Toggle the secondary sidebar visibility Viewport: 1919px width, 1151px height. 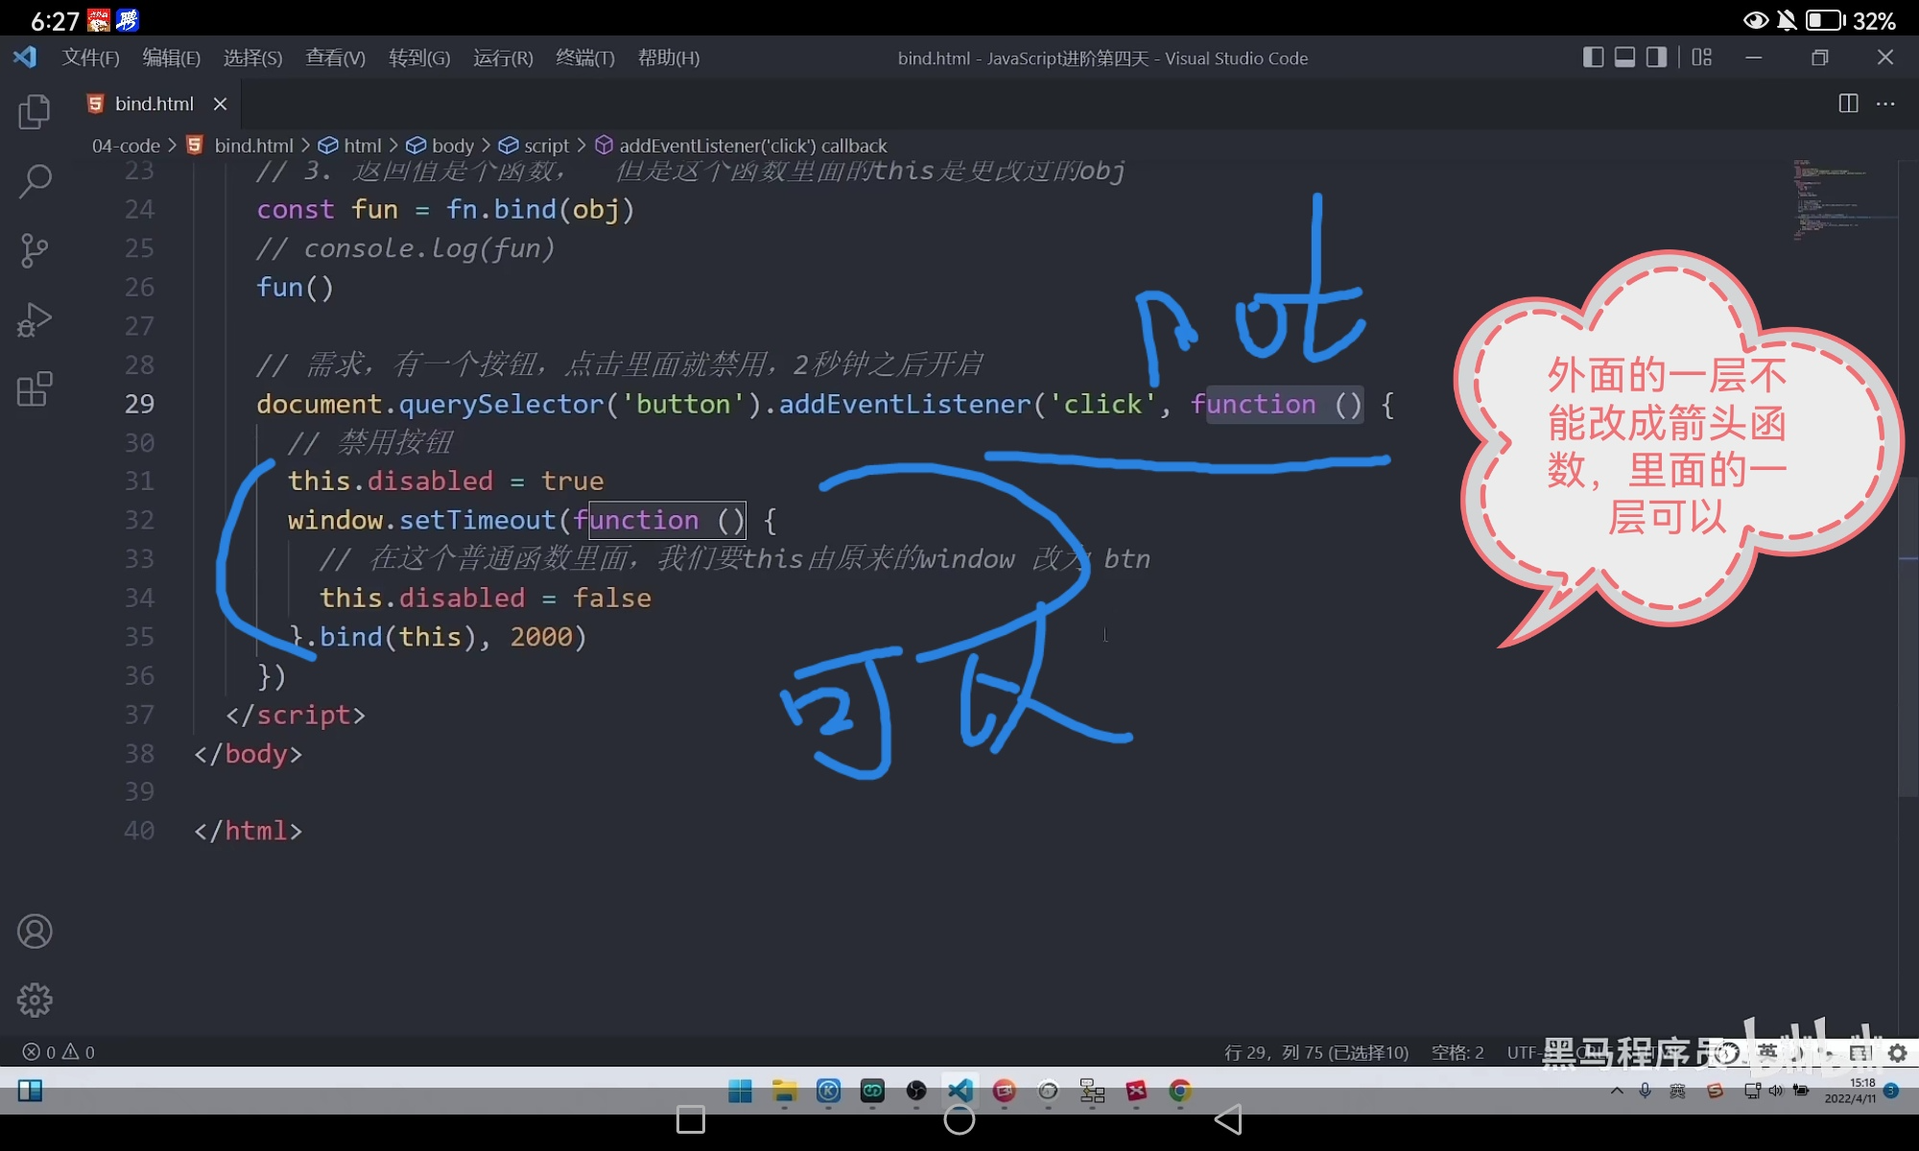[1656, 58]
